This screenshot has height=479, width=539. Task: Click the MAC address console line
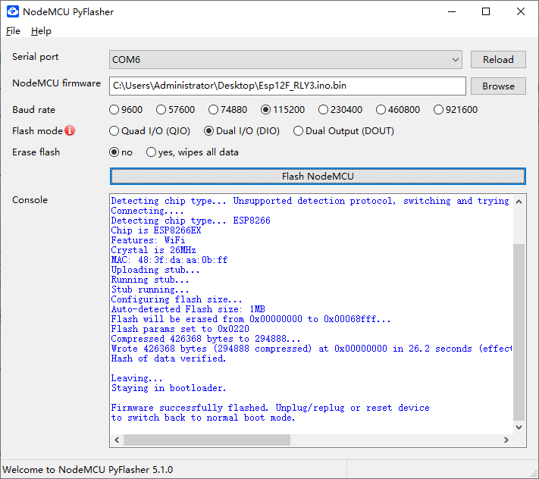click(x=169, y=260)
